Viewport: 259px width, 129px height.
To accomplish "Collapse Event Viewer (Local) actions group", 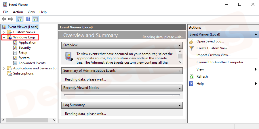I will (x=256, y=34).
